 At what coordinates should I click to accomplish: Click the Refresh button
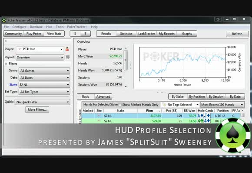click(x=237, y=34)
